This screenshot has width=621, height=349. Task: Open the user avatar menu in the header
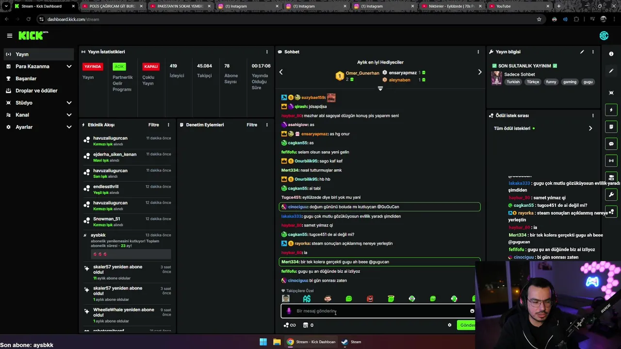click(x=604, y=35)
